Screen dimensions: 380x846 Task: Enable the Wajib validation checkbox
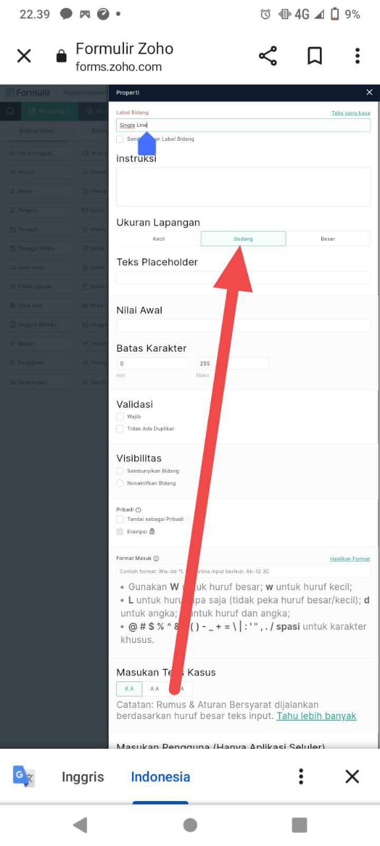pyautogui.click(x=120, y=416)
